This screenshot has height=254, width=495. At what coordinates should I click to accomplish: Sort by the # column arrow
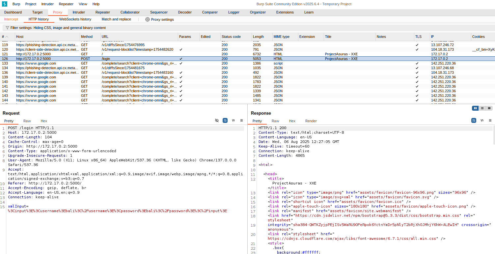point(7,37)
